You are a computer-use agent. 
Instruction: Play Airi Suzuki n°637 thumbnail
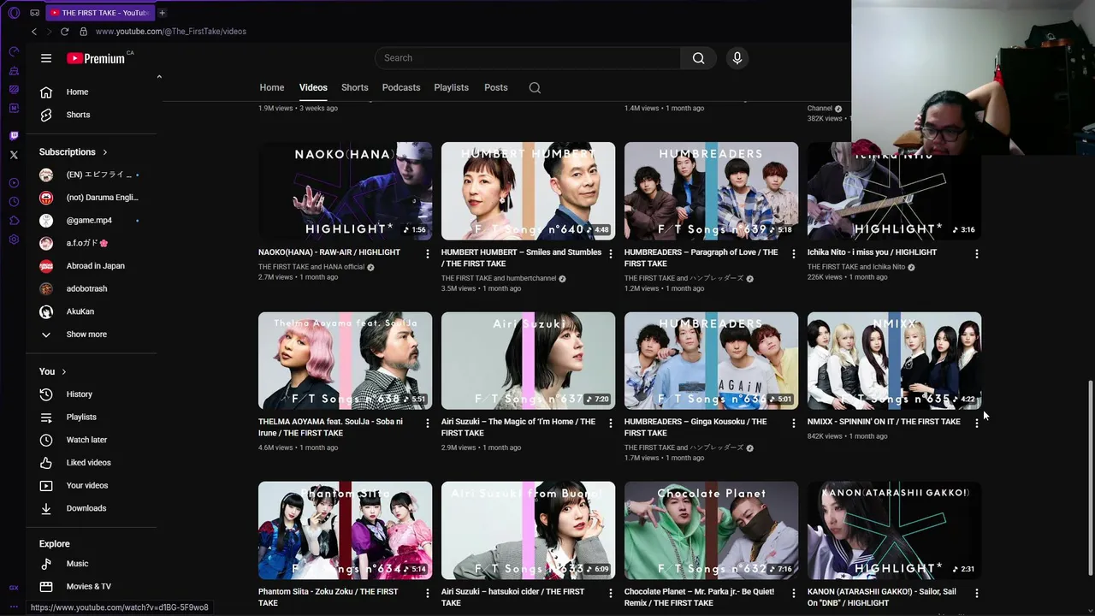point(529,360)
